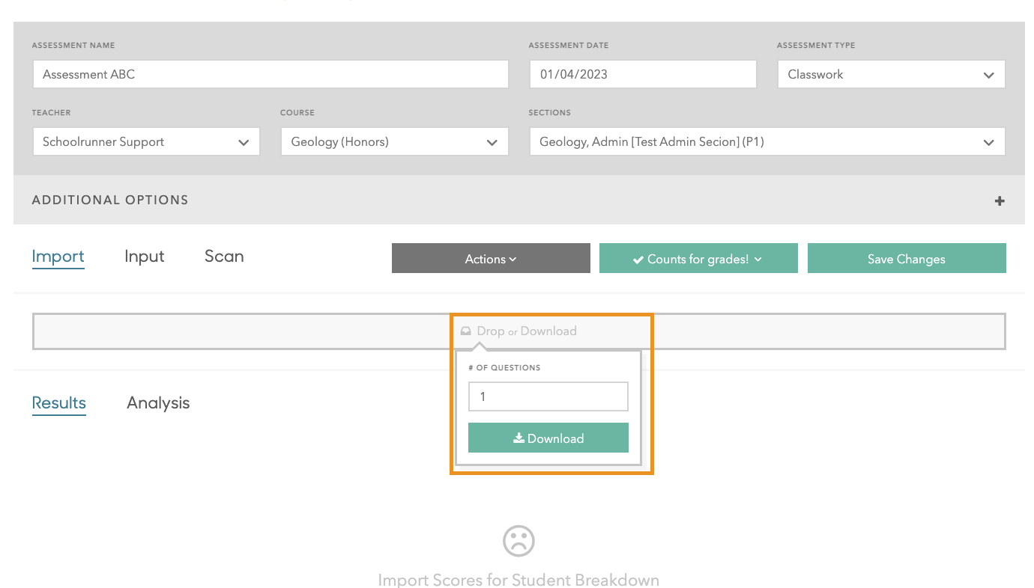The image size is (1034, 588).
Task: Select the Import tab
Action: pos(58,257)
